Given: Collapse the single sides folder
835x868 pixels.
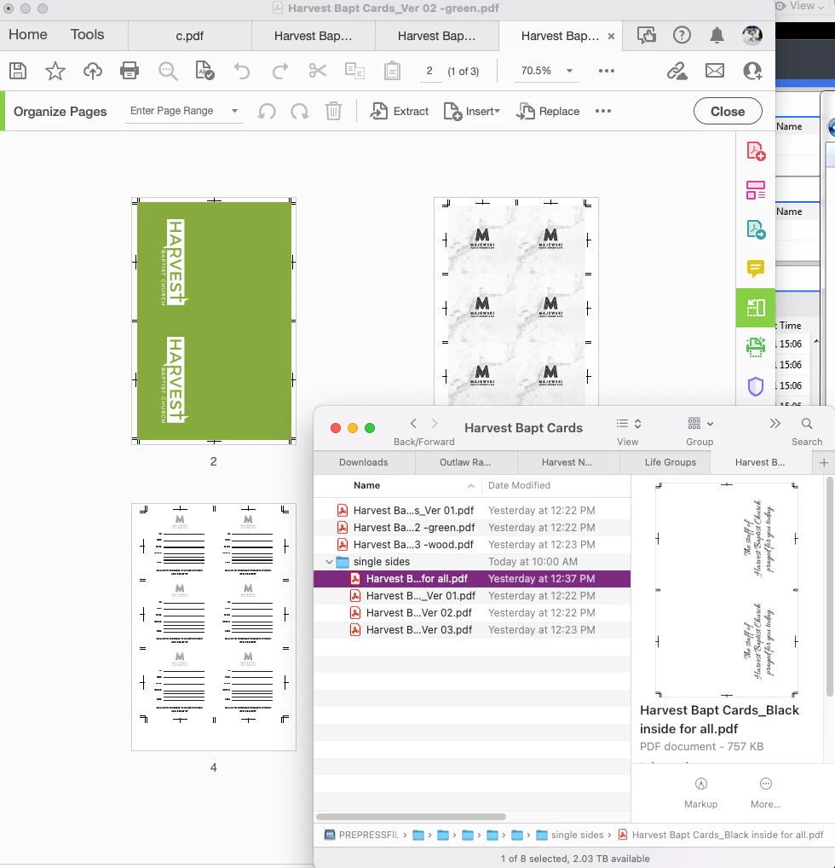Looking at the screenshot, I should [329, 562].
